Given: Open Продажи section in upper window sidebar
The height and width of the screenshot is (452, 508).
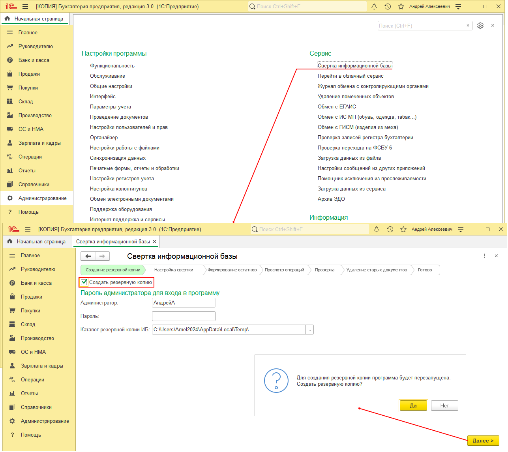Looking at the screenshot, I should coord(36,74).
